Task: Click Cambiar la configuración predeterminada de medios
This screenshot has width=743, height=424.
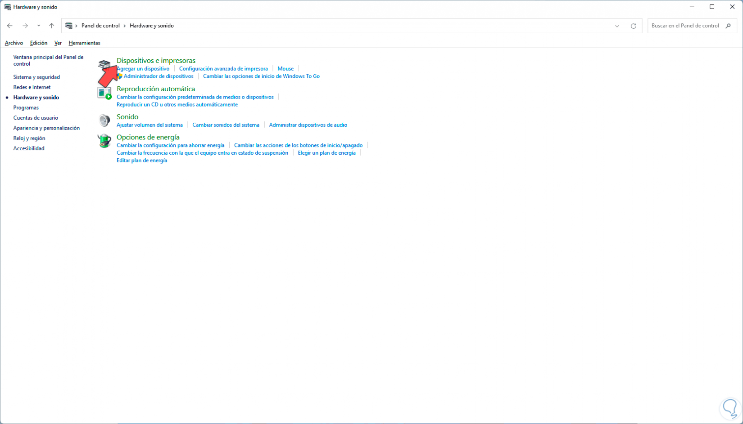Action: click(195, 97)
